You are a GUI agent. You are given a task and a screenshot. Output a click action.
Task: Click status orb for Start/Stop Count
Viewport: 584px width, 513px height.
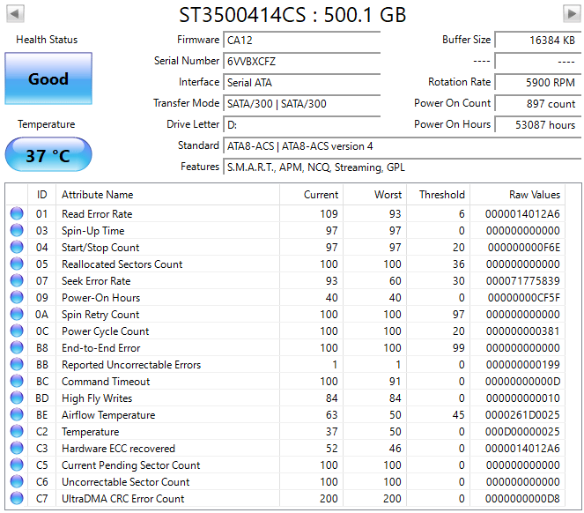17,247
